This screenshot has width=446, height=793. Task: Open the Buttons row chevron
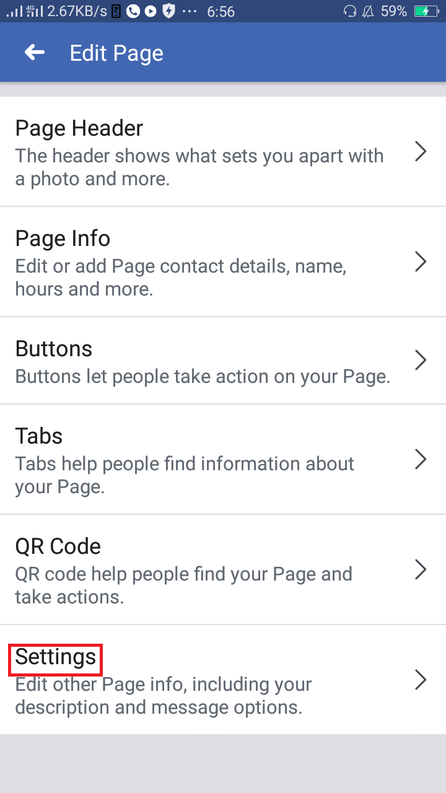pyautogui.click(x=421, y=360)
